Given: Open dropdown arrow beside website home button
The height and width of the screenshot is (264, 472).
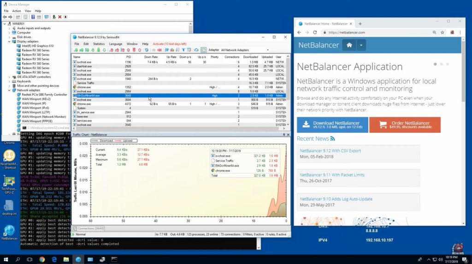Looking at the screenshot, I should [x=362, y=45].
